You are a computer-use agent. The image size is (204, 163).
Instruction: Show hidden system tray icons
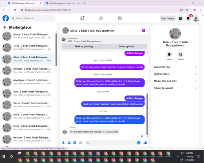(178, 156)
